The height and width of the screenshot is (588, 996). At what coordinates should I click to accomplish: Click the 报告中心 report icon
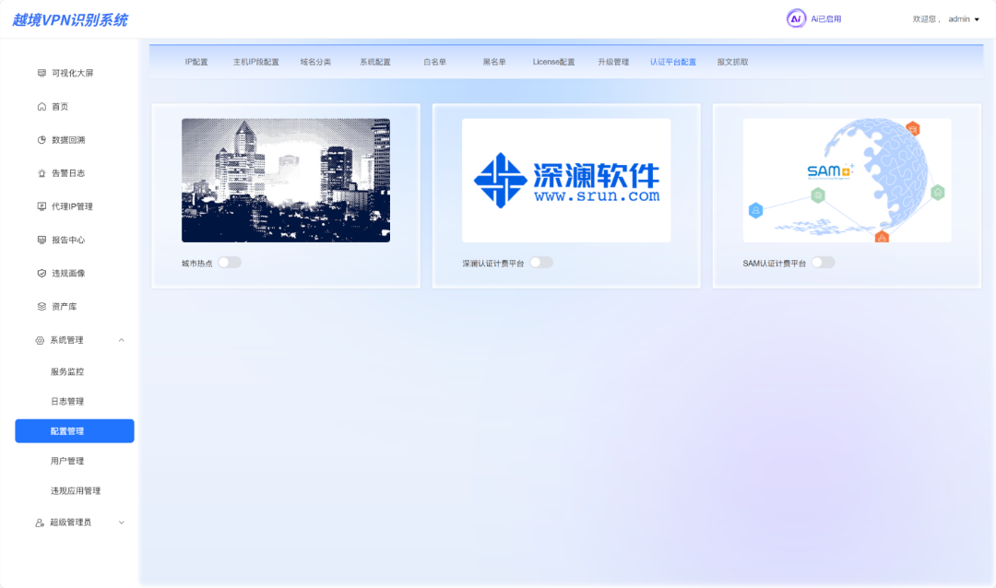(41, 240)
